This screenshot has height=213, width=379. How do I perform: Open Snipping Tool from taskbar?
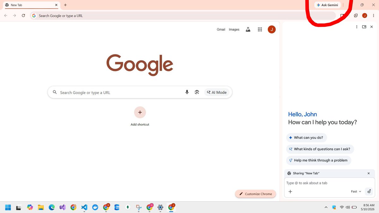[139, 207]
